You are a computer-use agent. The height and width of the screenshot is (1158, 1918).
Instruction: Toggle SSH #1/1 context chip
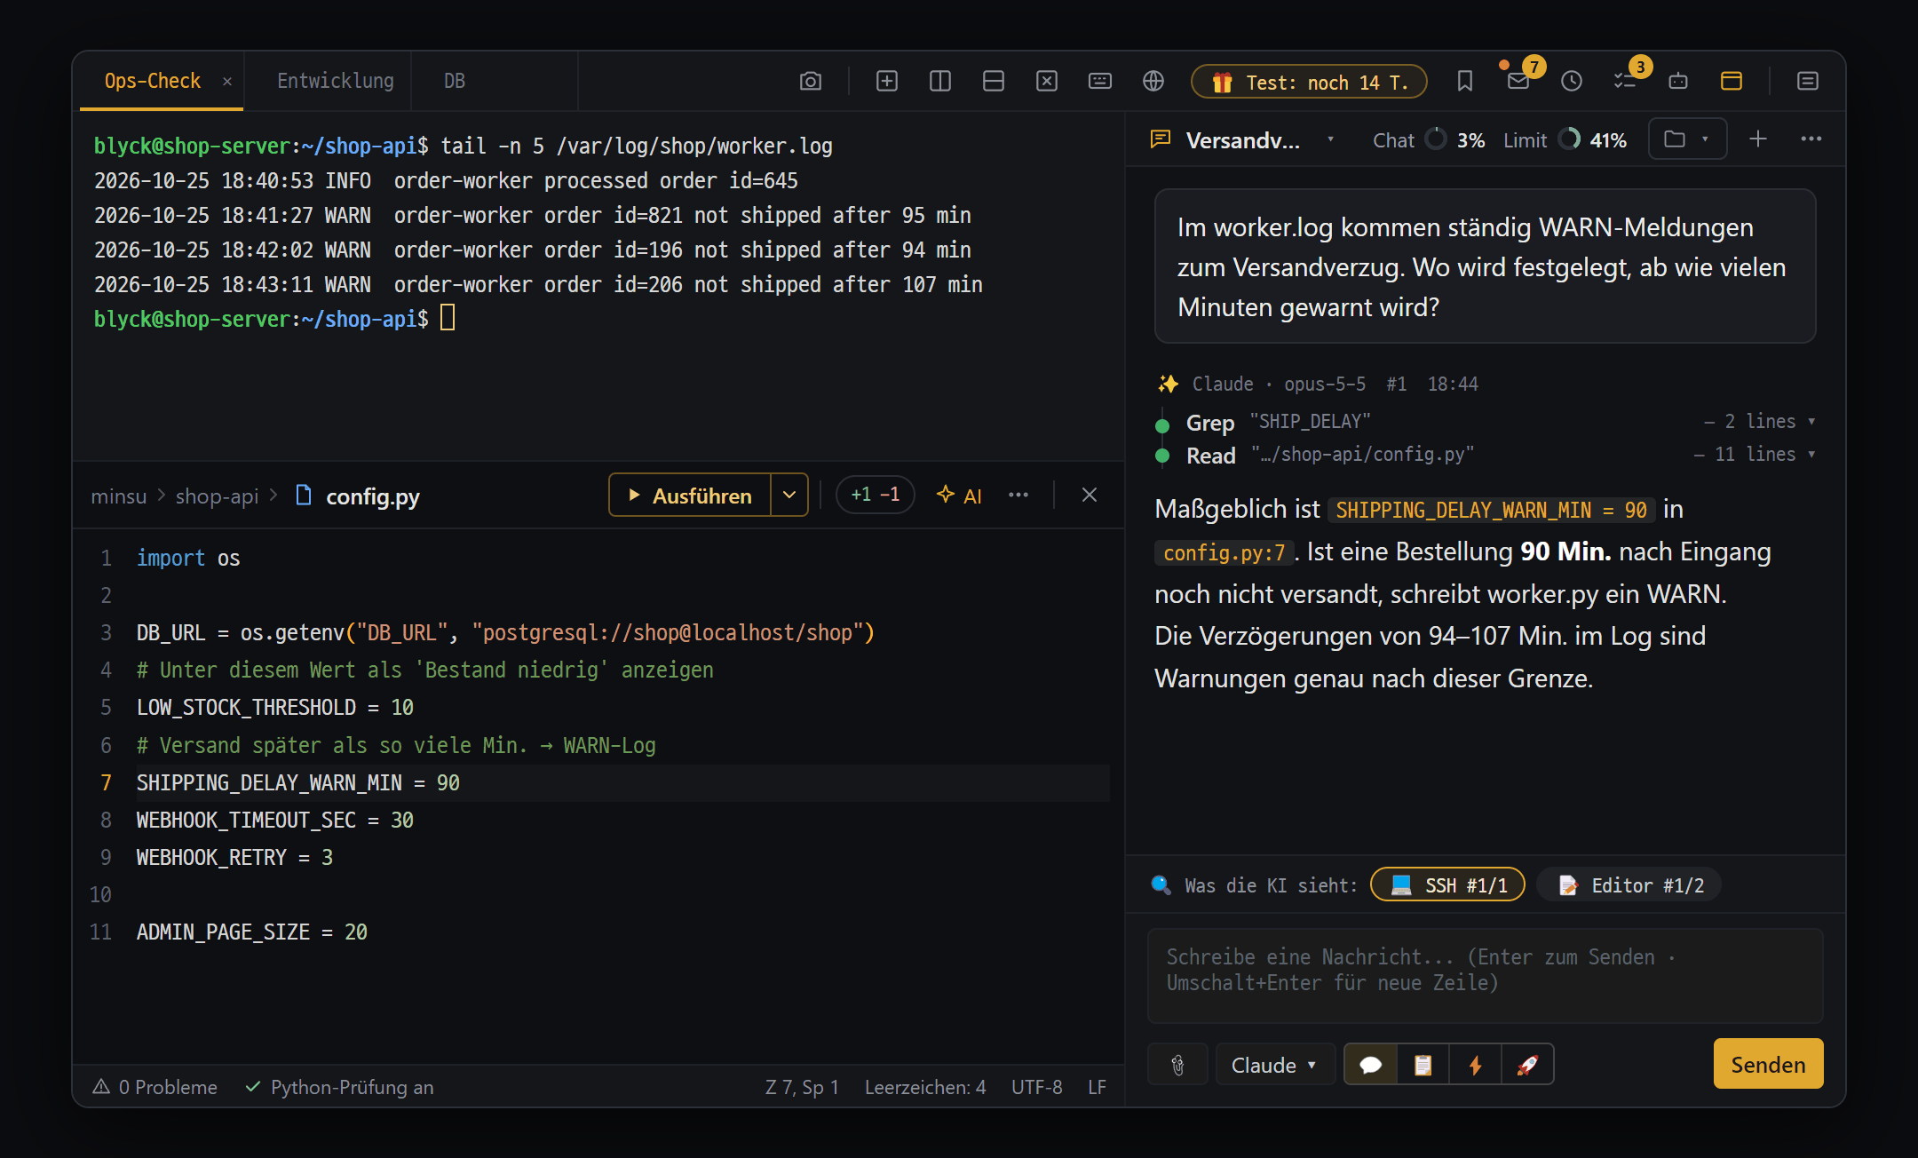coord(1448,885)
